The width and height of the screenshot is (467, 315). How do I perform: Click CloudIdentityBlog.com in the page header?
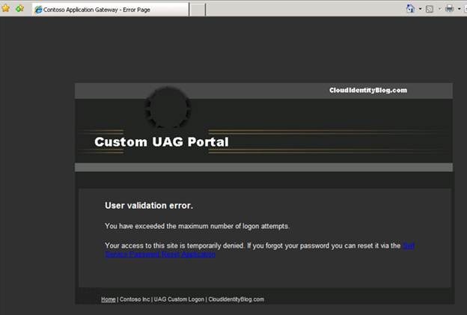click(x=367, y=91)
